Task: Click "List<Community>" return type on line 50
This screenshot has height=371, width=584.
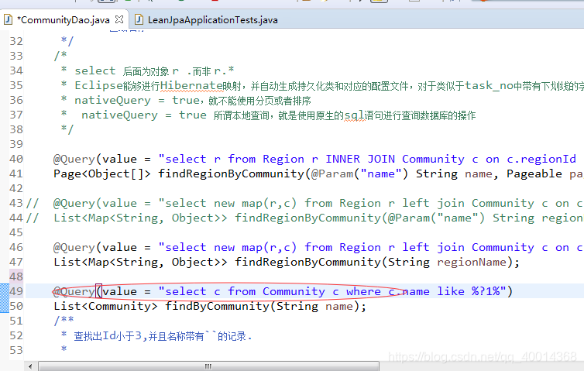Action: click(x=106, y=306)
